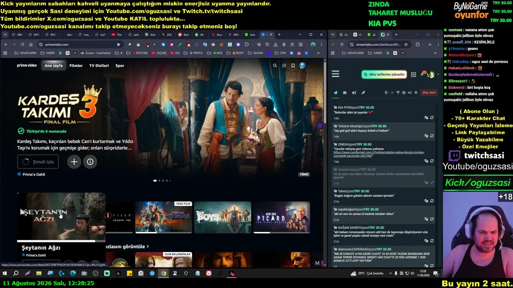Go to Spor section
The height and width of the screenshot is (288, 513).
[120, 66]
